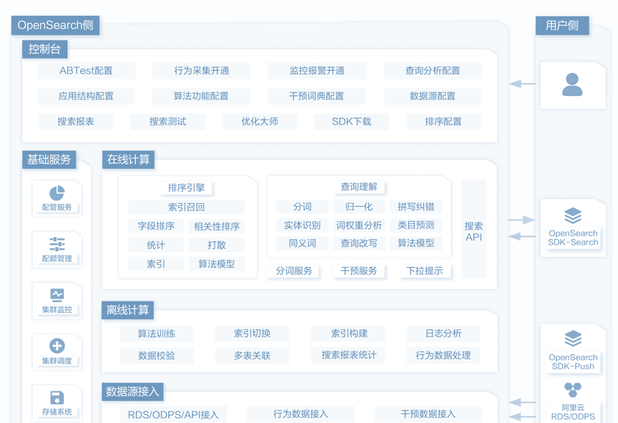
Task: Choose the 算法功能配置 box
Action: click(x=201, y=96)
